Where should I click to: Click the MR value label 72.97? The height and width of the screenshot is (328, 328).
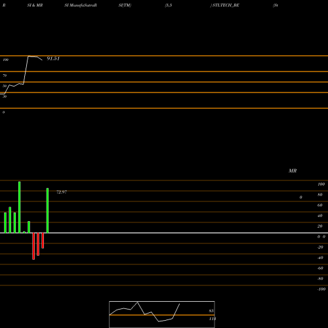coord(62,192)
